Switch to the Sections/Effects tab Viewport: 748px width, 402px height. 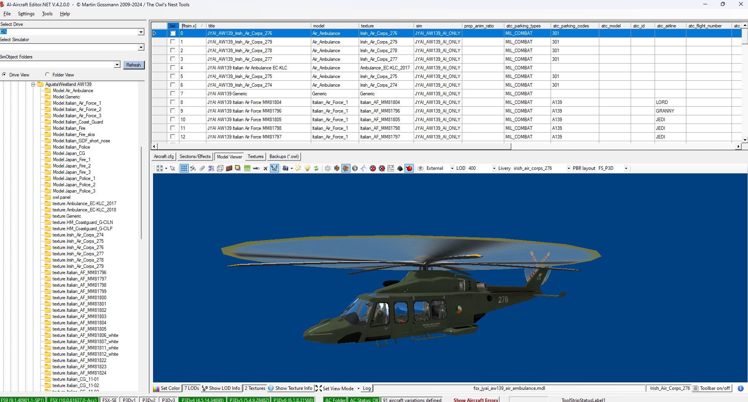pos(195,156)
